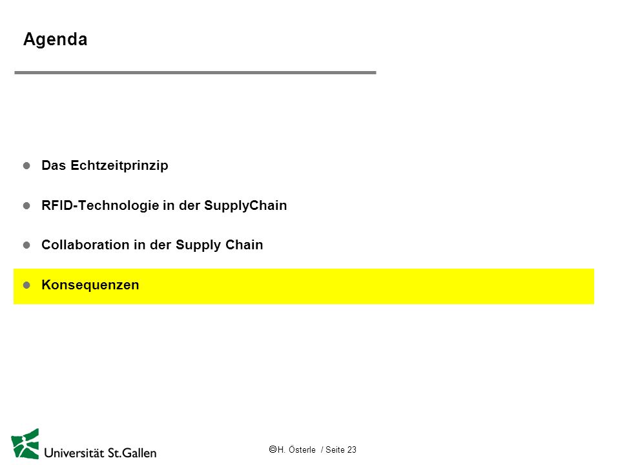Click the bullet beside Konsequenzen

26,285
